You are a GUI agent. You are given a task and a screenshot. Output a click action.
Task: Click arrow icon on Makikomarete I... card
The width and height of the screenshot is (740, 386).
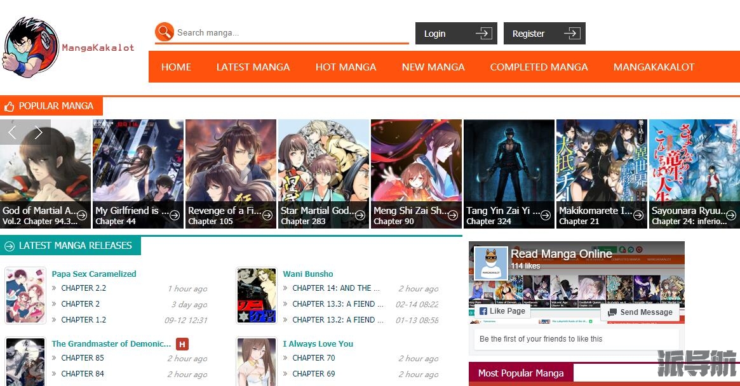point(638,215)
